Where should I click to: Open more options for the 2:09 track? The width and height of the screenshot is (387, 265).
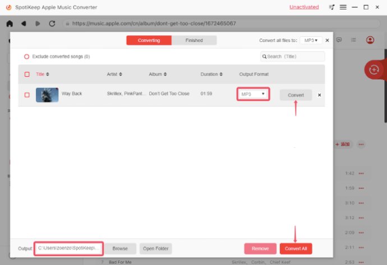[361, 233]
